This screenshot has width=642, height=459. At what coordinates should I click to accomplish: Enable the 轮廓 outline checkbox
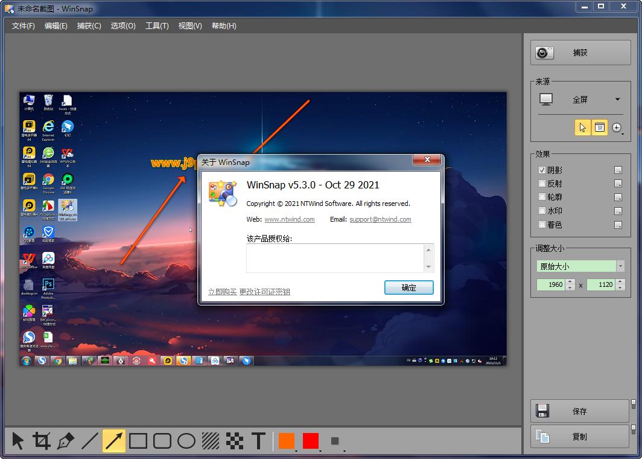542,197
